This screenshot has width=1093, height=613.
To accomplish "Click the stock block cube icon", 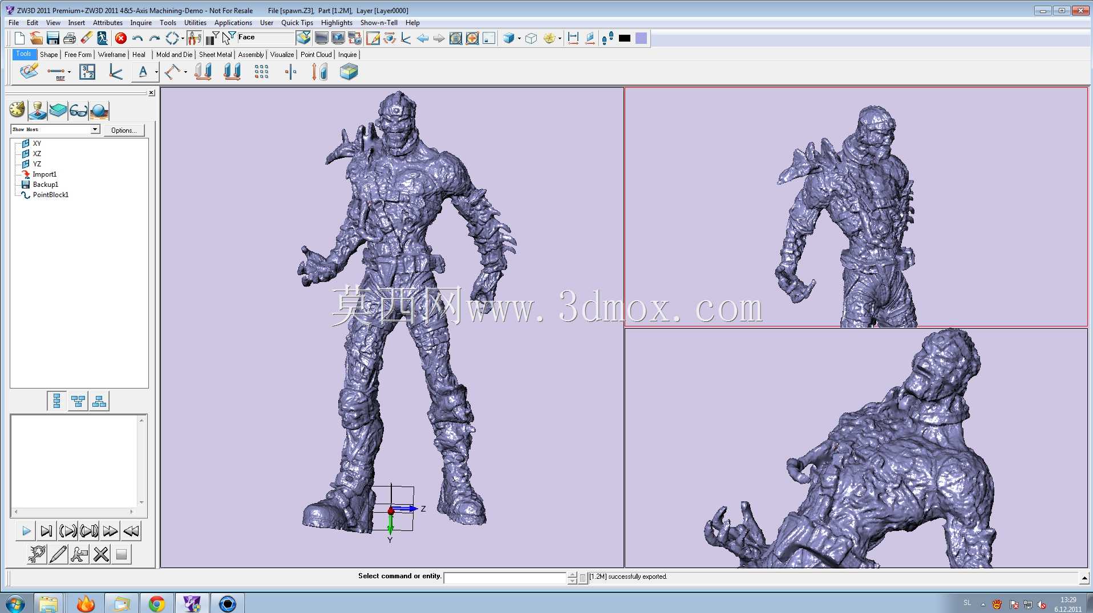I will (349, 72).
